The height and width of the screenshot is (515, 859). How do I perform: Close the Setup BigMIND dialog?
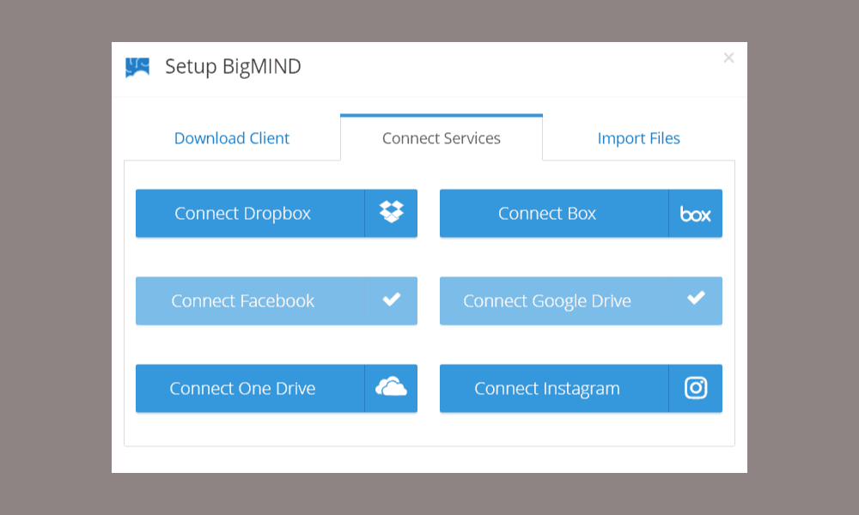click(x=728, y=58)
